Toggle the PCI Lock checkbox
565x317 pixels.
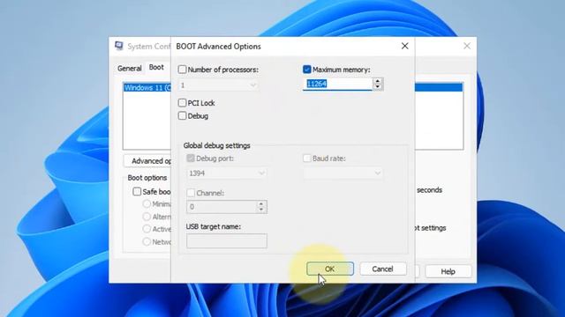click(183, 103)
